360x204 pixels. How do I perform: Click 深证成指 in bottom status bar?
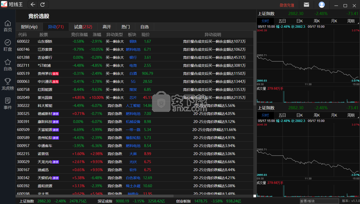pos(105,201)
